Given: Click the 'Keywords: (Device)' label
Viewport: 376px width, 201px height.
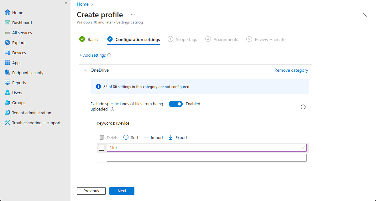Looking at the screenshot, I should point(114,123).
